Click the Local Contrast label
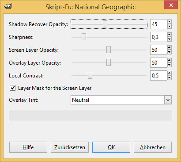 point(26,76)
